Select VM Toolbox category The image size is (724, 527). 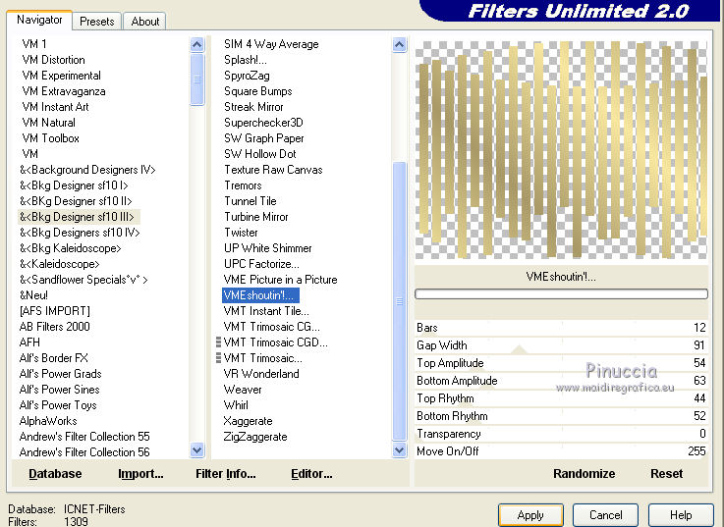(x=51, y=138)
